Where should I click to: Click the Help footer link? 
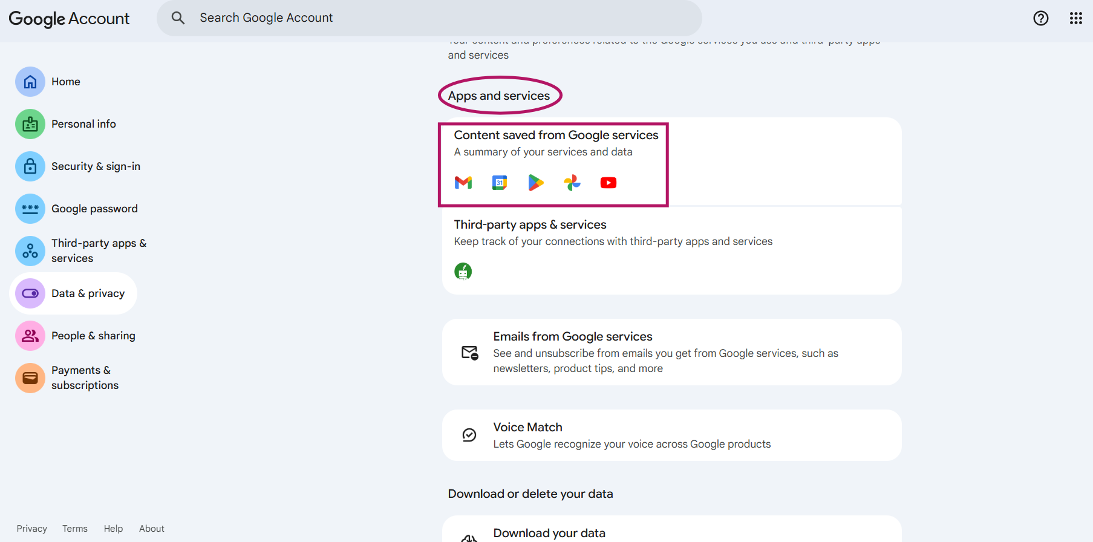pyautogui.click(x=113, y=529)
